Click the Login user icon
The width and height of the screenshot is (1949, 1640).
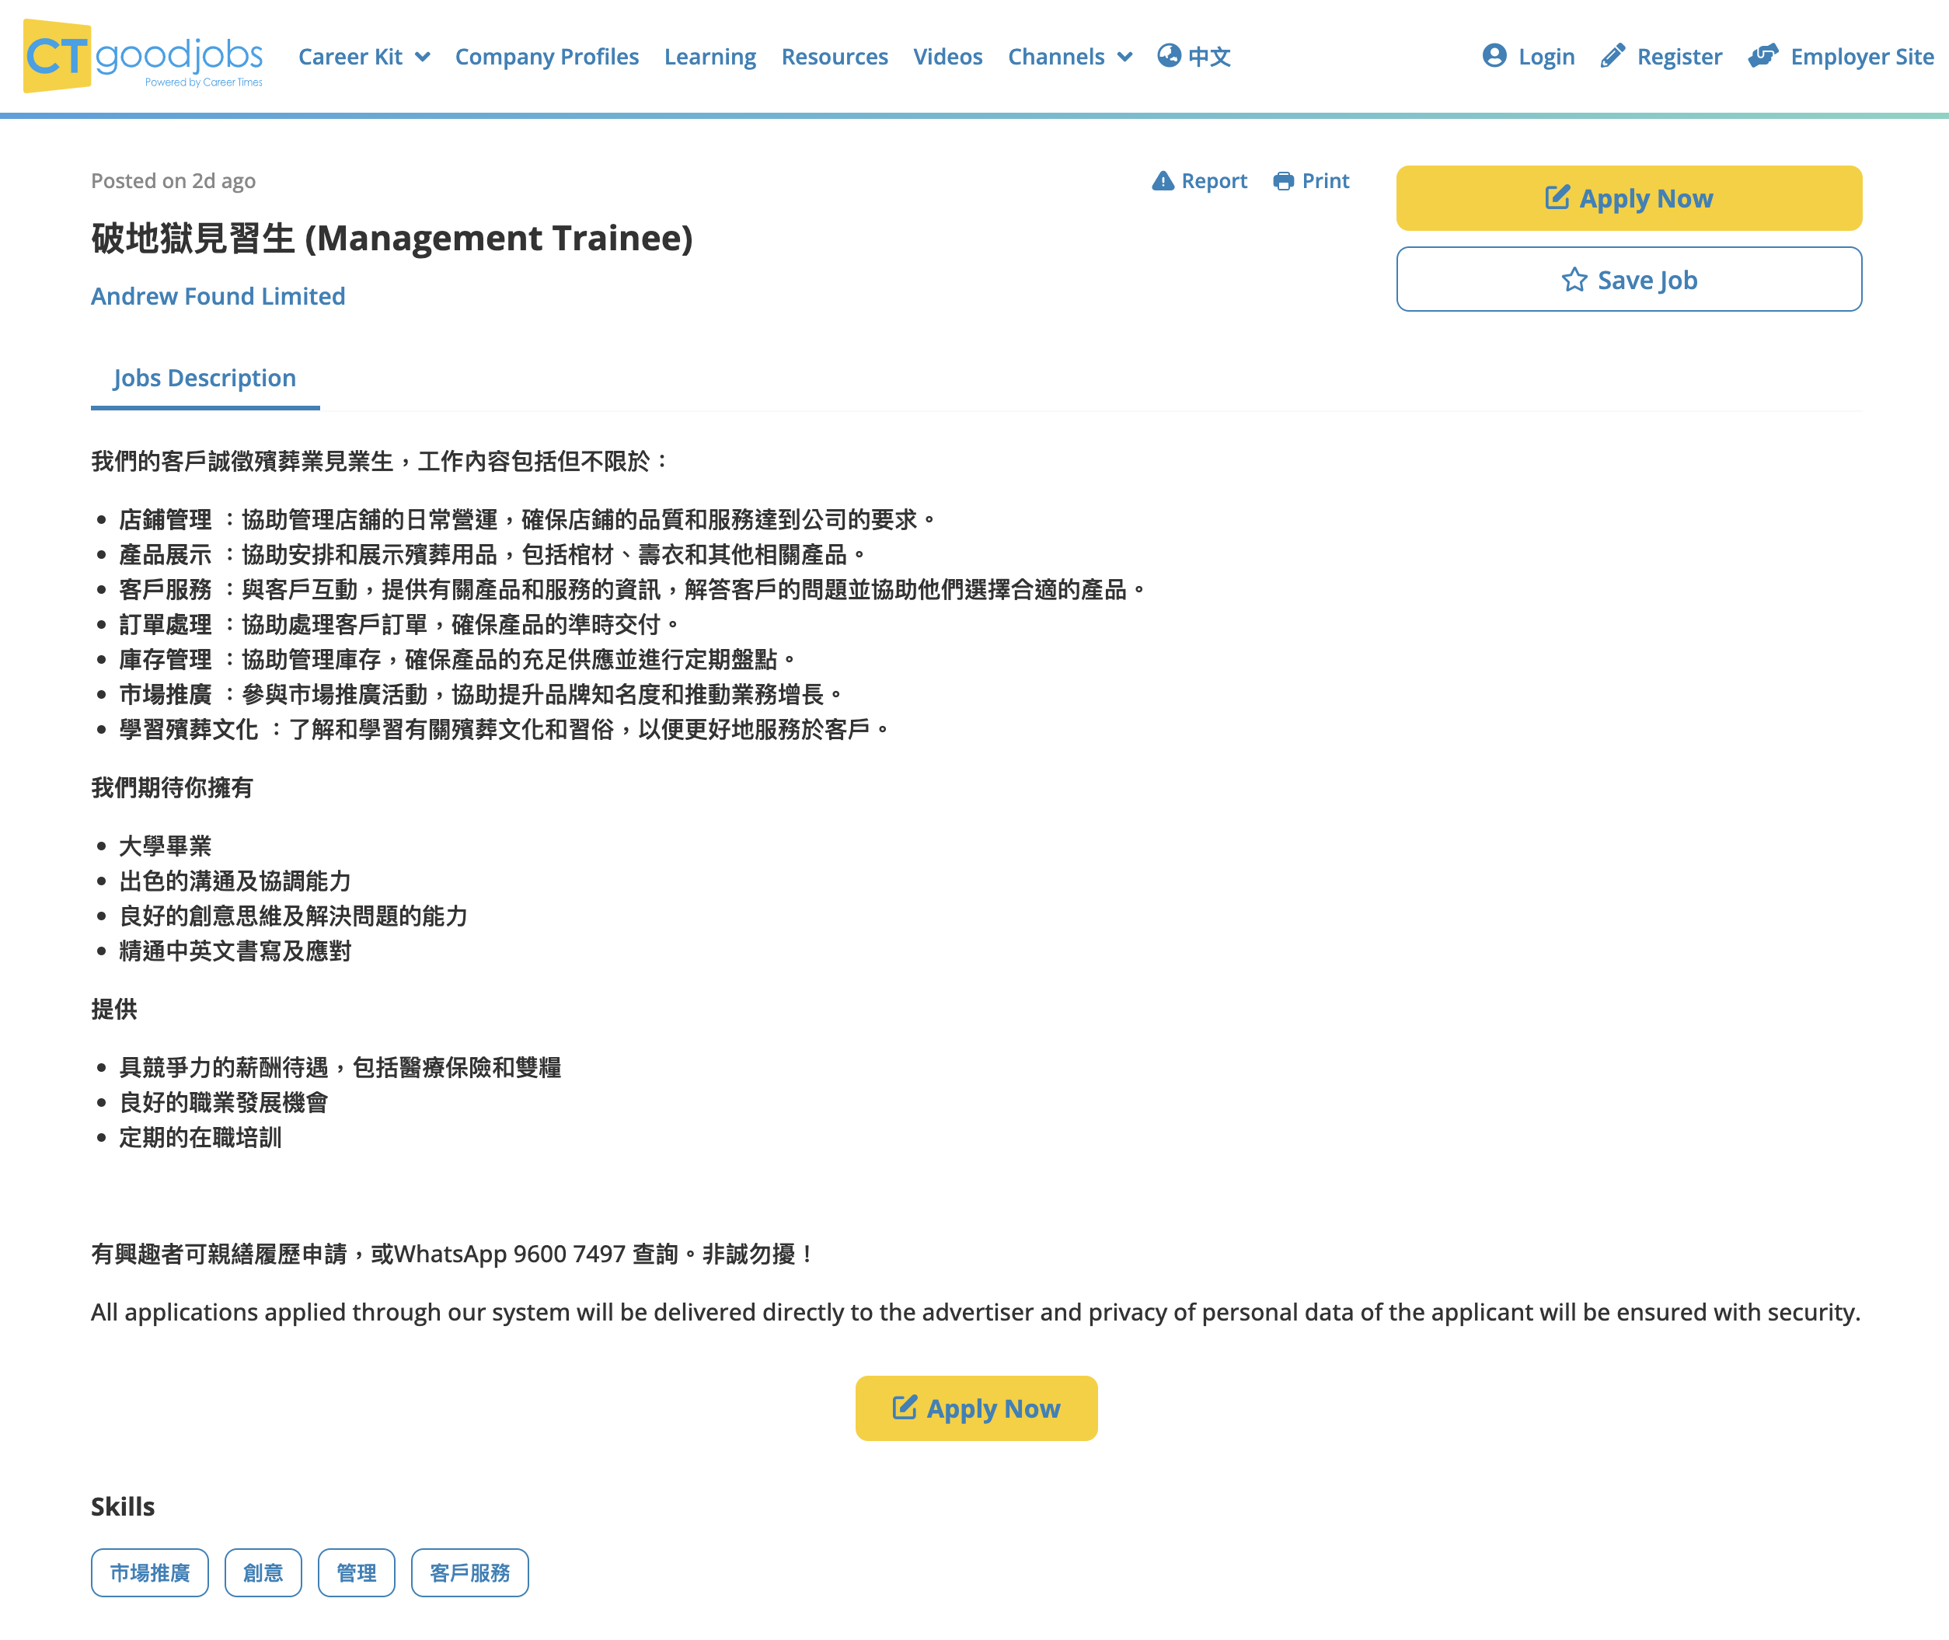1494,56
